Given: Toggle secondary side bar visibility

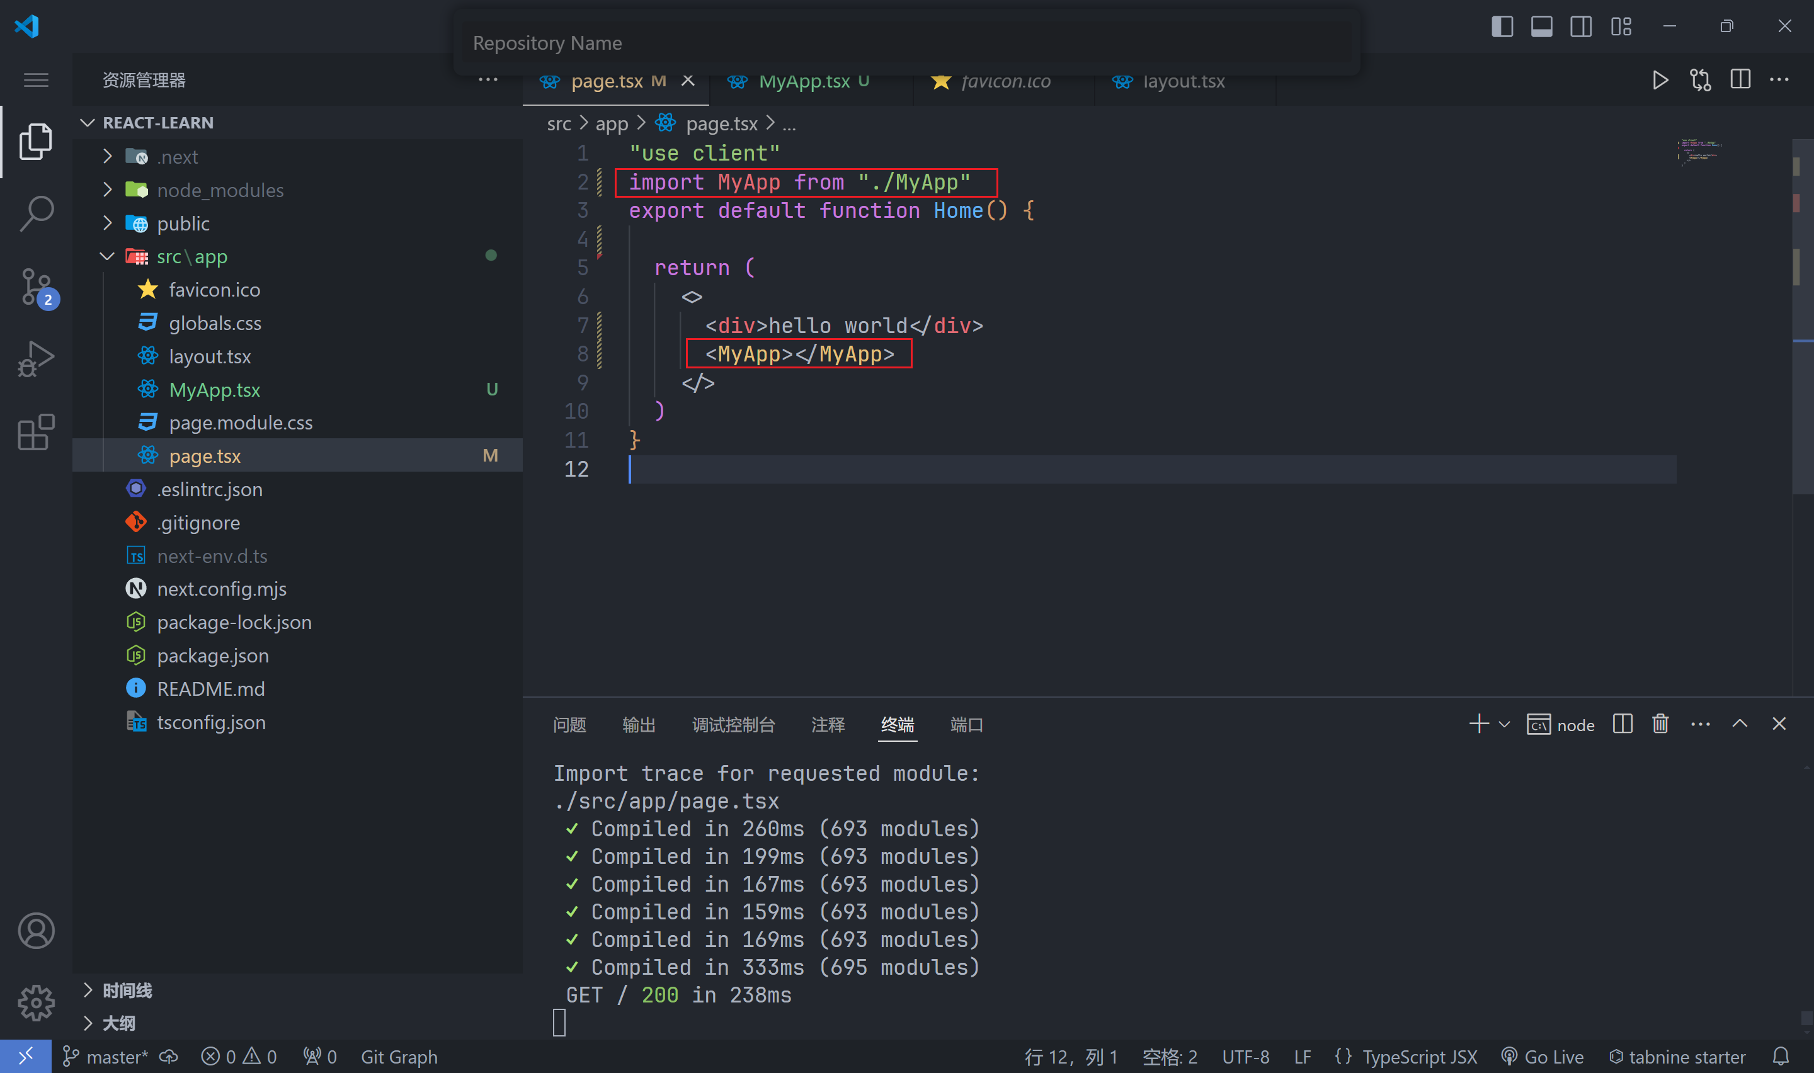Looking at the screenshot, I should 1580,26.
